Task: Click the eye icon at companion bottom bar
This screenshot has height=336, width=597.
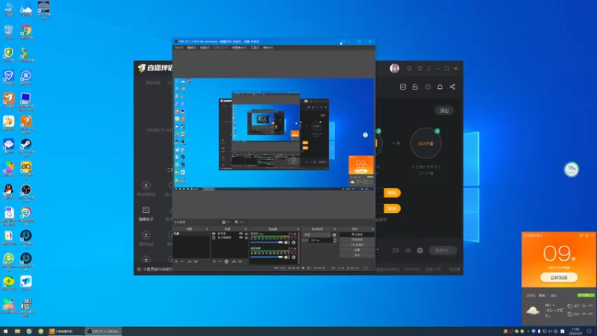Action: point(408,250)
